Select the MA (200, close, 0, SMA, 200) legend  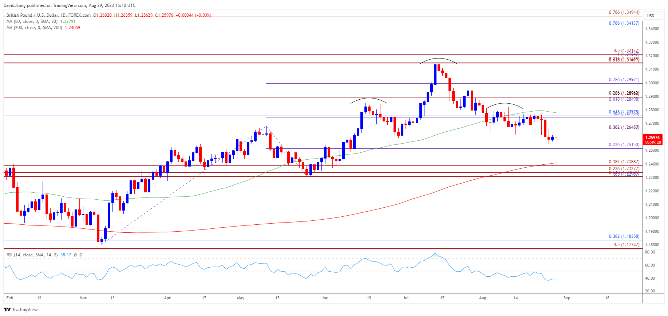pyautogui.click(x=35, y=28)
